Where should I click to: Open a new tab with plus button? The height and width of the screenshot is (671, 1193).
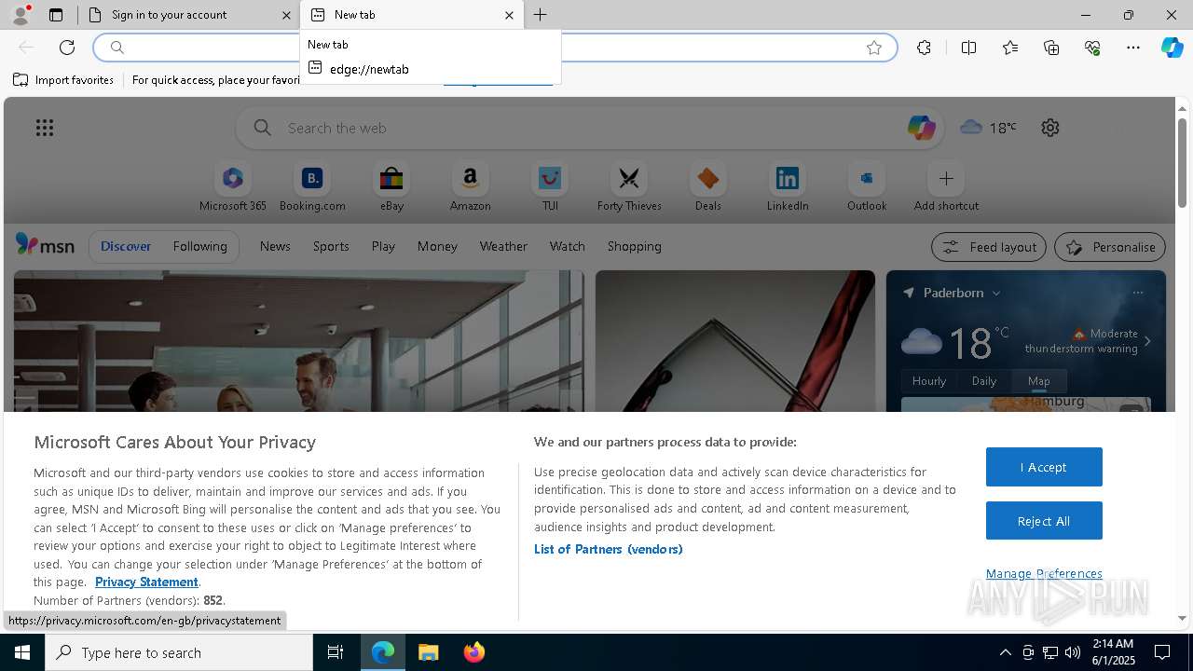pos(541,15)
